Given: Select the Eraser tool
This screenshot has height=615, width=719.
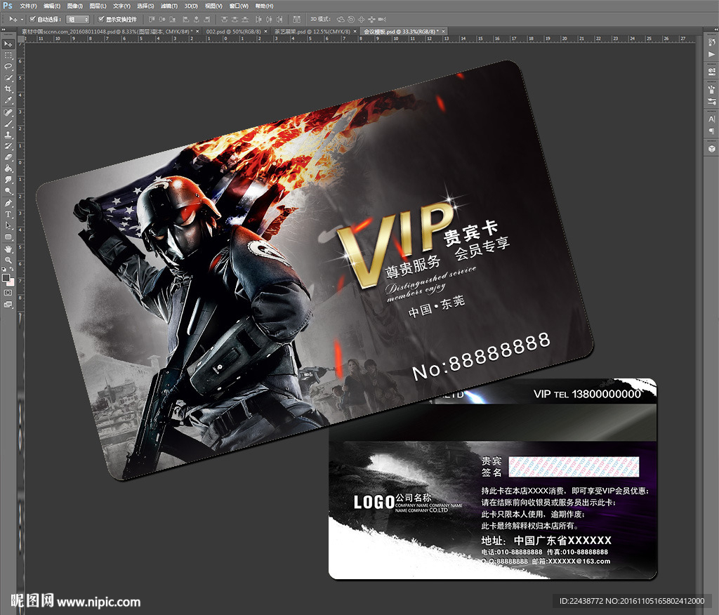Looking at the screenshot, I should (x=8, y=157).
